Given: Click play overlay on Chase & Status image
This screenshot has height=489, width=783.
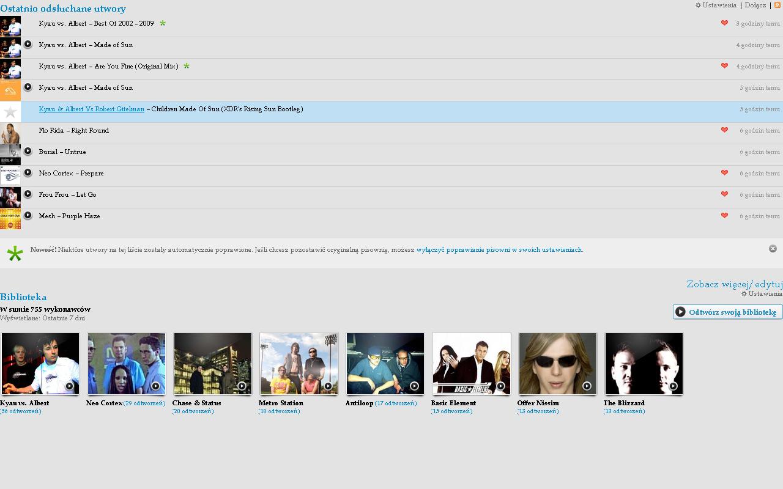Looking at the screenshot, I should click(x=242, y=386).
